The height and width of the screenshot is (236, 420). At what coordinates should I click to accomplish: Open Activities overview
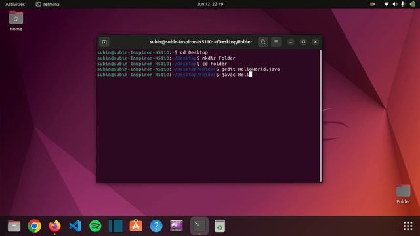(15, 4)
